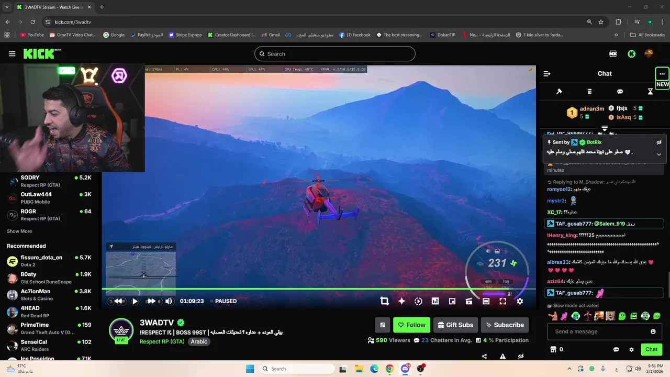Open Windows Start menu
Screen dimensions: 670x377
click(250, 369)
